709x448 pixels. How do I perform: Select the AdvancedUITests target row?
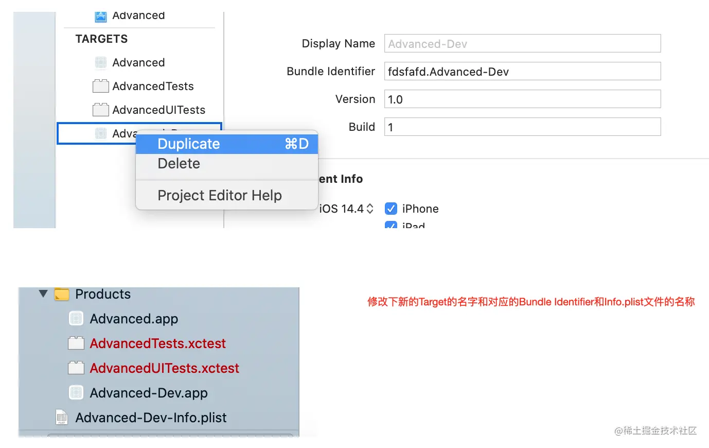pyautogui.click(x=139, y=110)
